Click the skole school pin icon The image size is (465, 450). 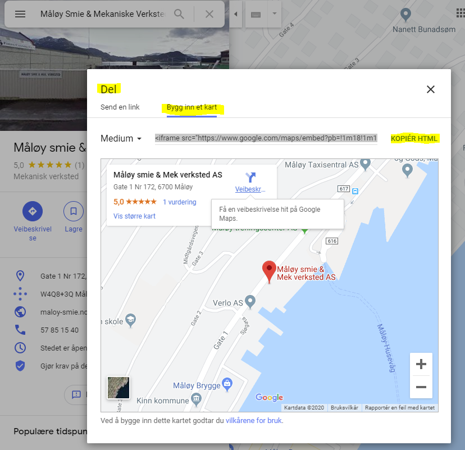(130, 320)
